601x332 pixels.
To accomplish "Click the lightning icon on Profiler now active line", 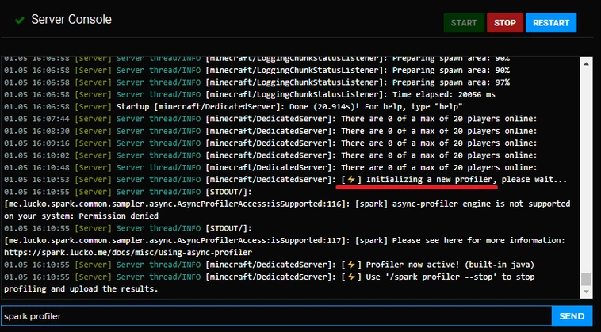I will [x=351, y=264].
